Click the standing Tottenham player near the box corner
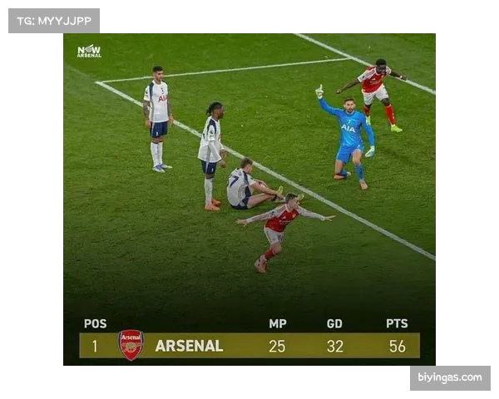 coord(158,120)
